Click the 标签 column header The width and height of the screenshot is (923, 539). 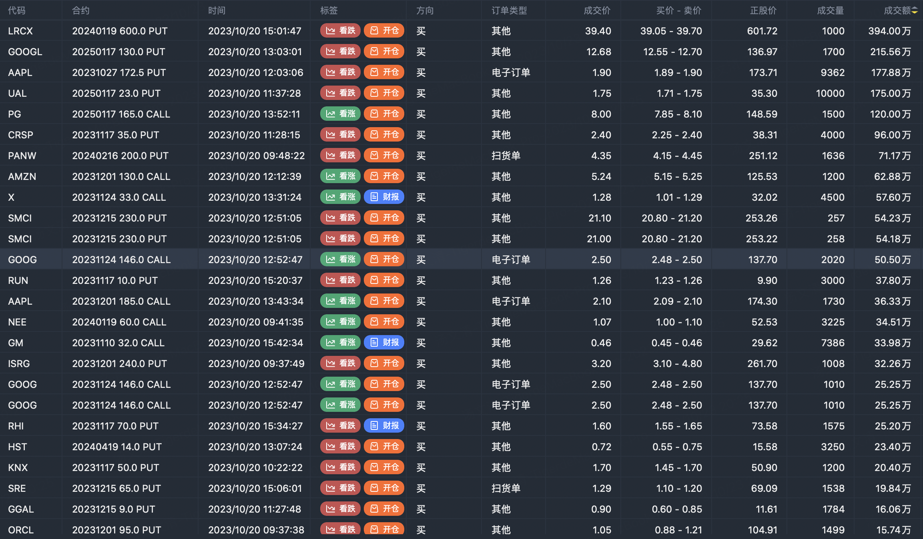[329, 11]
